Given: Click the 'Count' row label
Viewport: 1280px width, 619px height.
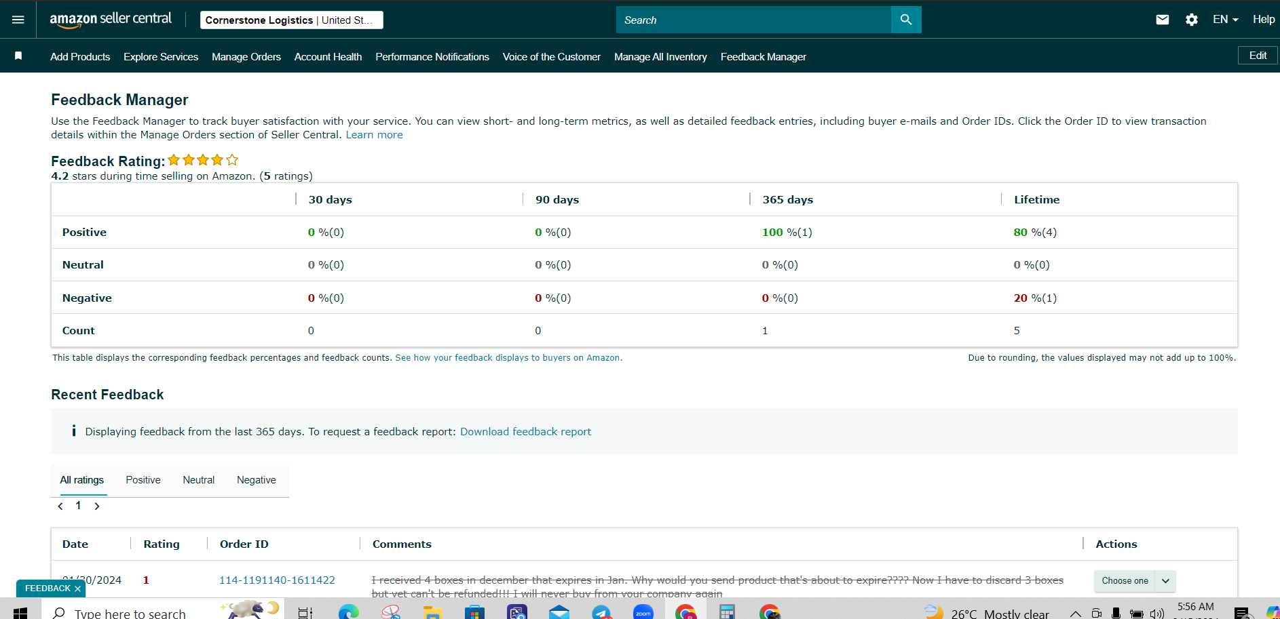Looking at the screenshot, I should coord(79,331).
